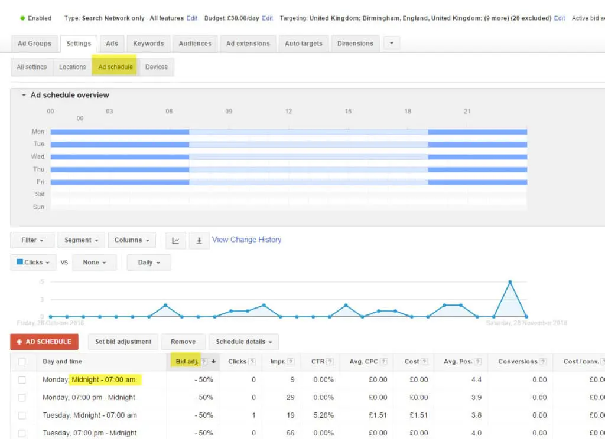Open help icon beside Avg. CPC header
605x439 pixels.
click(383, 362)
